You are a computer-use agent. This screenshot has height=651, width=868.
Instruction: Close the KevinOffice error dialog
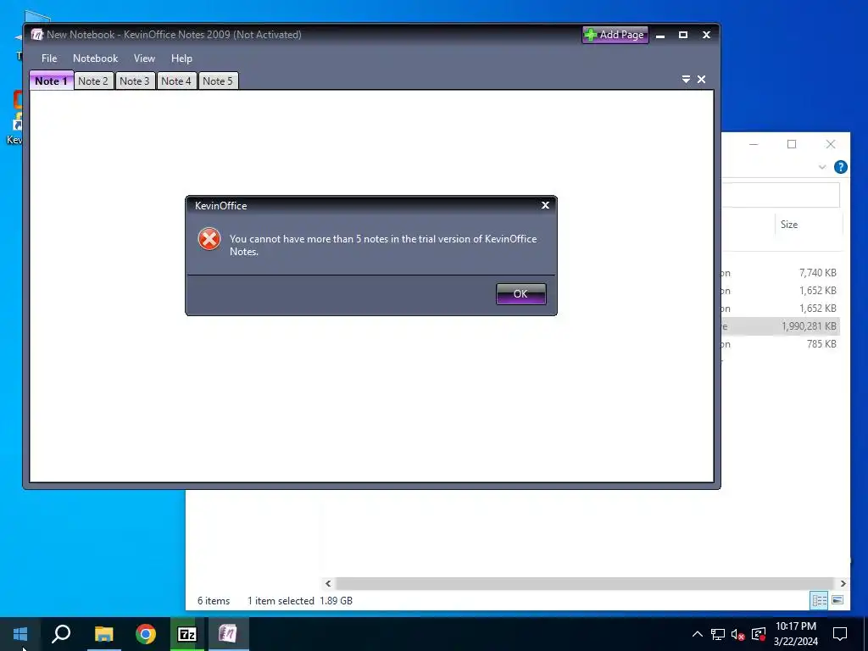(x=545, y=205)
